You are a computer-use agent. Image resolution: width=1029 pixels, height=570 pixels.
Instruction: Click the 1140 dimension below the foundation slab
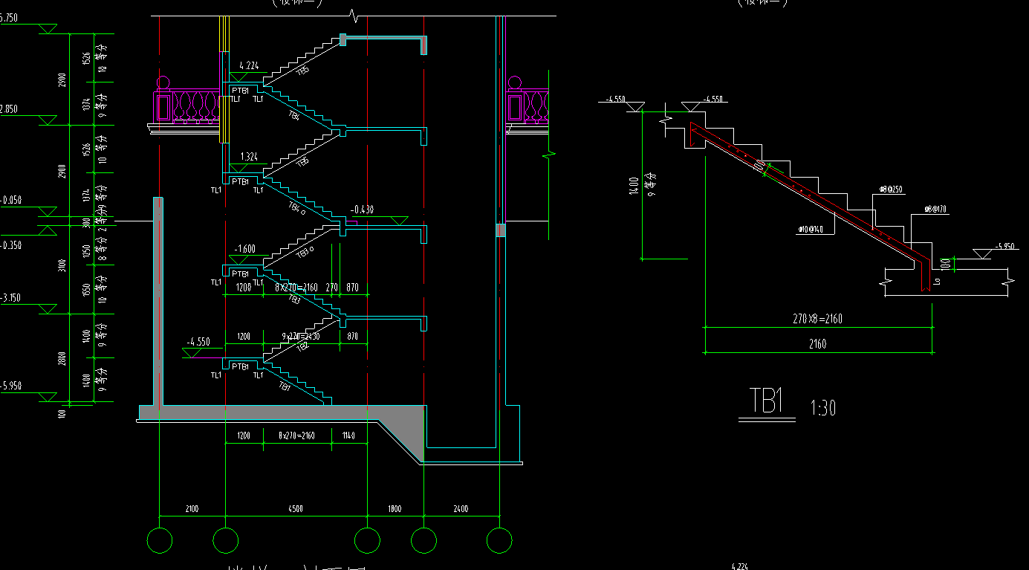point(348,435)
